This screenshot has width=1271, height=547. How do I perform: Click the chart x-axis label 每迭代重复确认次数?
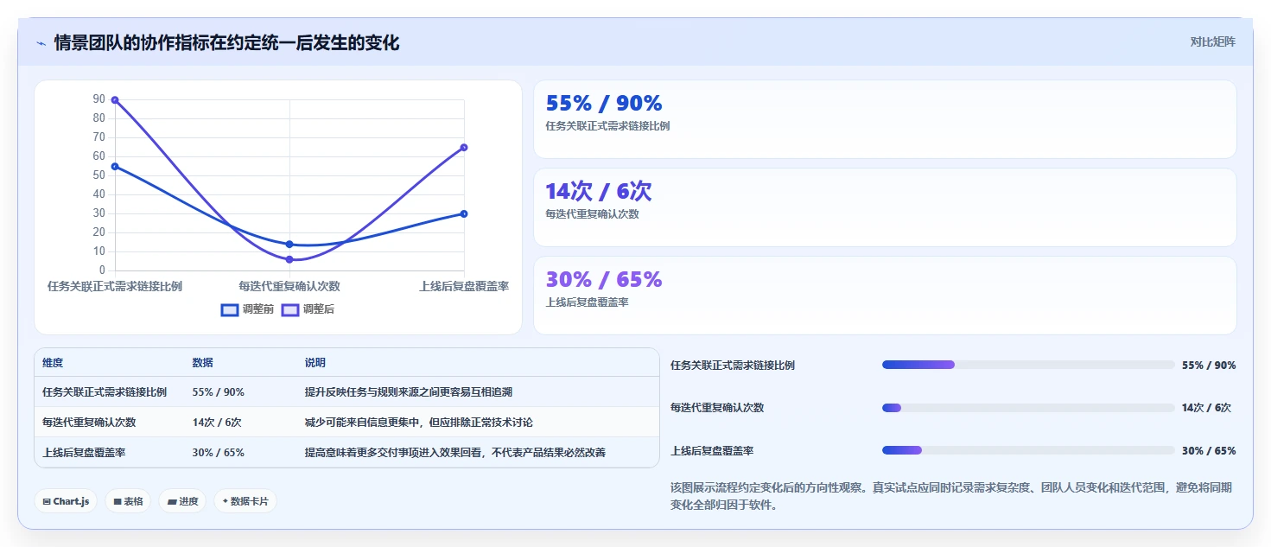click(289, 286)
